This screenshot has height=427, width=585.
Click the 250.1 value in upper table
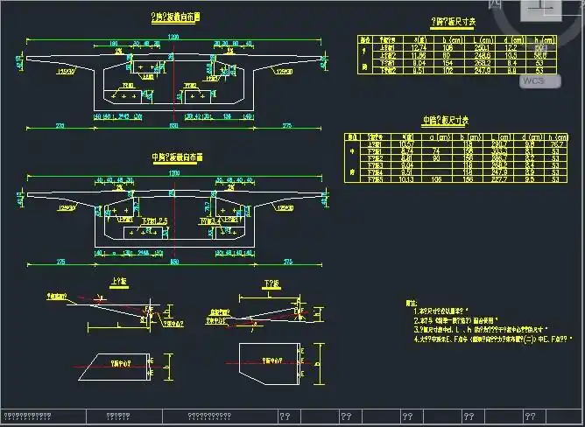[x=483, y=47]
